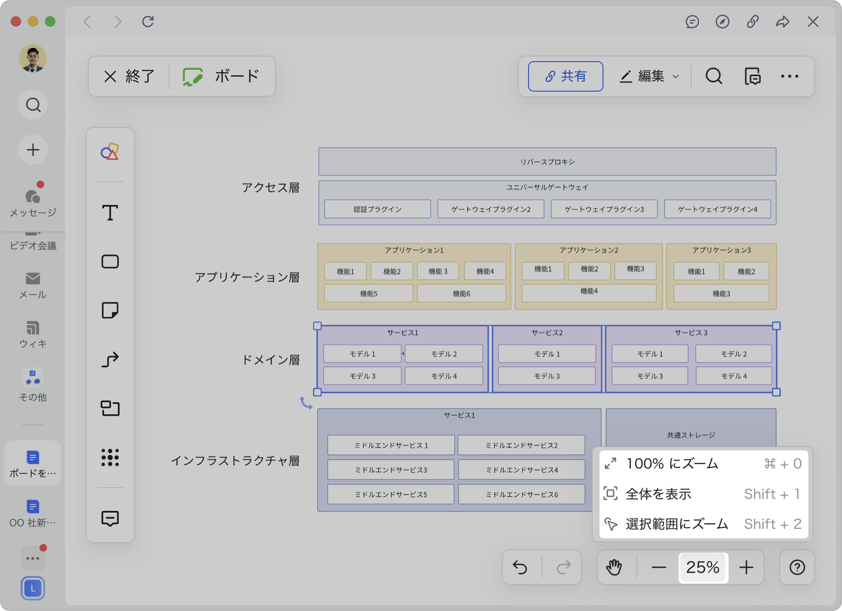
Task: Open the 編集 mode dropdown
Action: (x=649, y=77)
